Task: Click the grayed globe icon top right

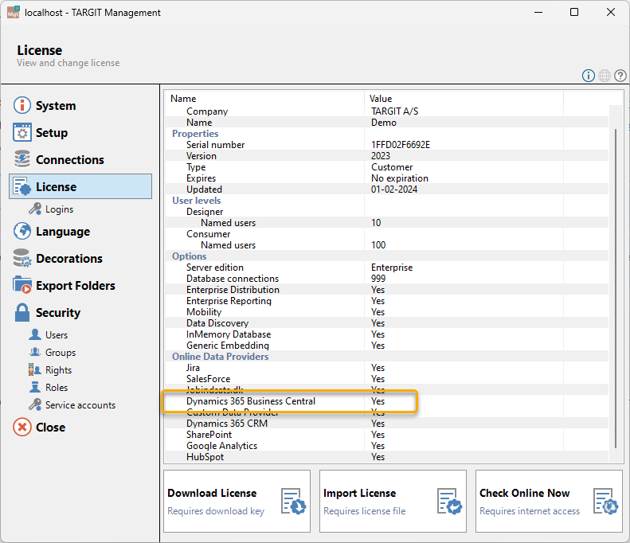Action: pos(605,76)
